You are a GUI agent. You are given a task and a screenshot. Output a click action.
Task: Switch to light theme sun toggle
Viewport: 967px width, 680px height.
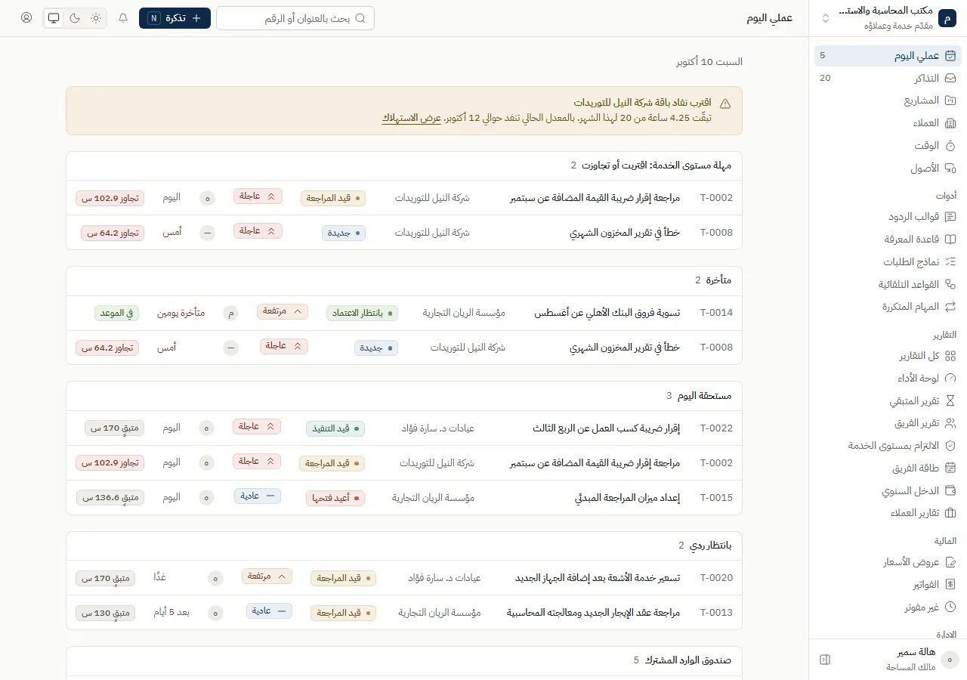coord(96,18)
